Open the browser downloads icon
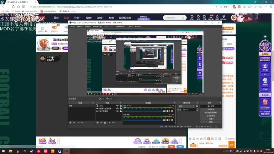Image resolution: width=274 pixels, height=154 pixels. coord(244,7)
